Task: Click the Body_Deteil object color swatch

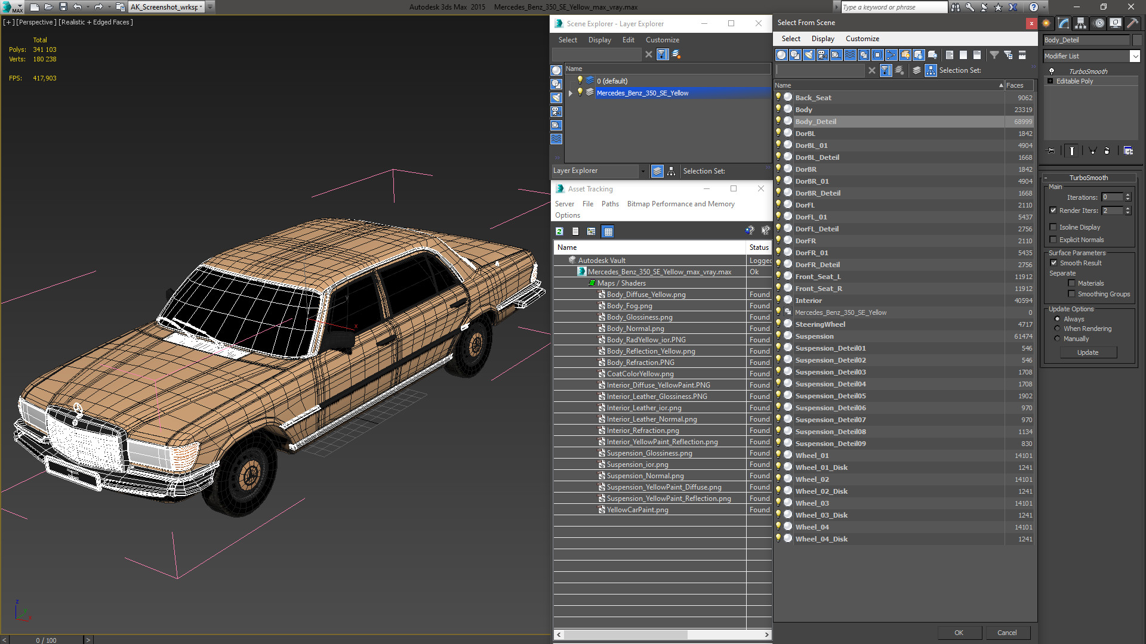Action: 1137,40
